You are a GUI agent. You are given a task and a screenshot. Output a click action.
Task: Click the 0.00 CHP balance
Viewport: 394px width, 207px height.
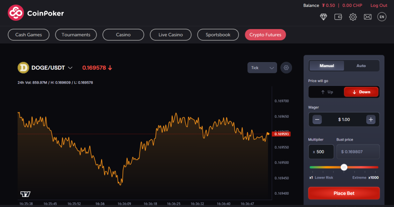tap(352, 5)
